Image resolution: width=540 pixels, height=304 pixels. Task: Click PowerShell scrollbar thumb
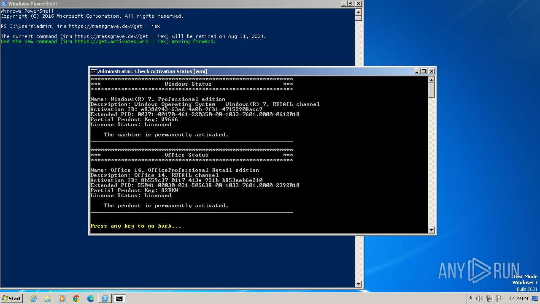(x=358, y=17)
